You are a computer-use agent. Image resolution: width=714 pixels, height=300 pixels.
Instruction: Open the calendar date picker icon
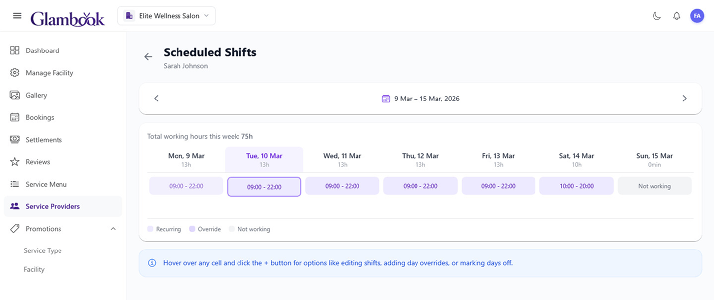coord(386,99)
